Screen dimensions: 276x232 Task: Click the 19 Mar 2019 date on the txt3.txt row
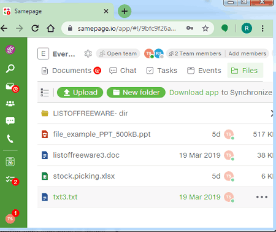(x=200, y=197)
